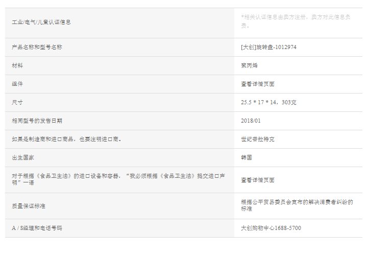Click product name [大创]旋转盘-1012974
The image size is (368, 255).
[x=268, y=47]
